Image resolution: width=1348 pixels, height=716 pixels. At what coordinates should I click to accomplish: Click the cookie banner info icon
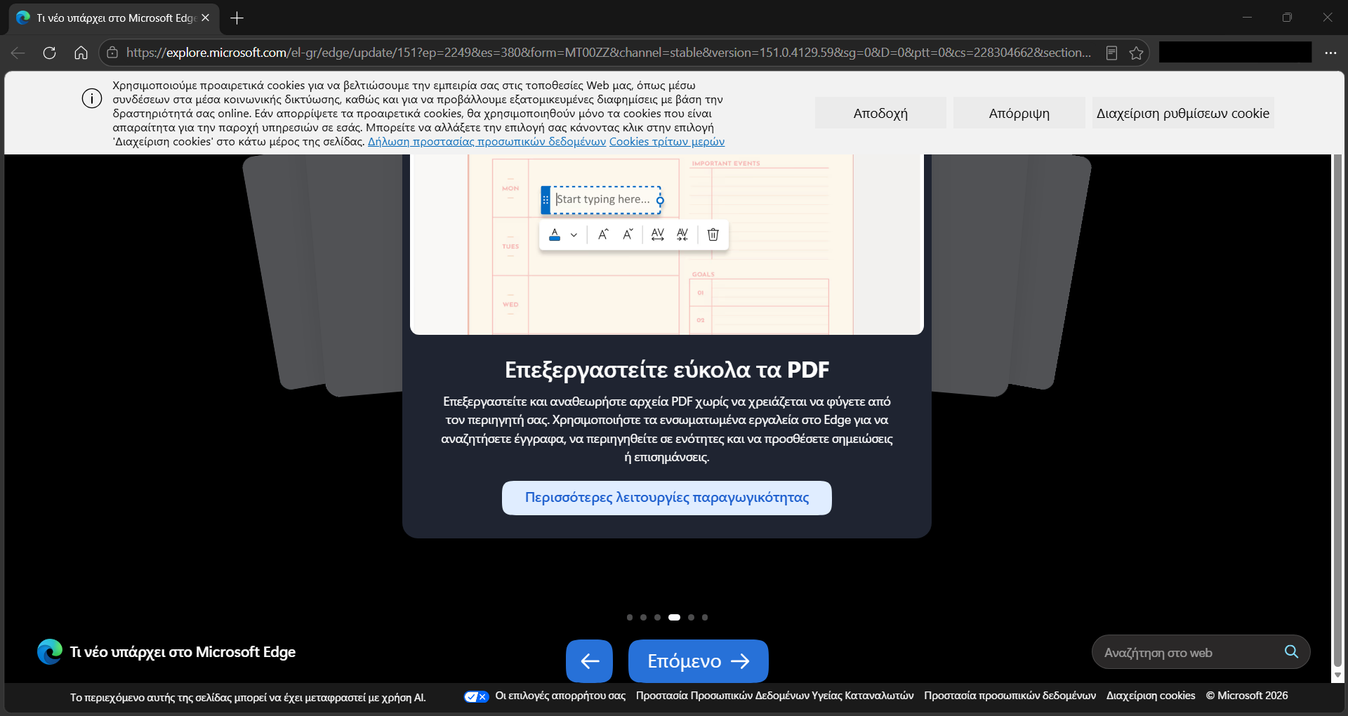click(92, 99)
